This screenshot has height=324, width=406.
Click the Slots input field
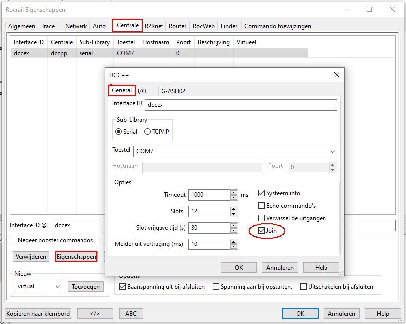pos(209,211)
